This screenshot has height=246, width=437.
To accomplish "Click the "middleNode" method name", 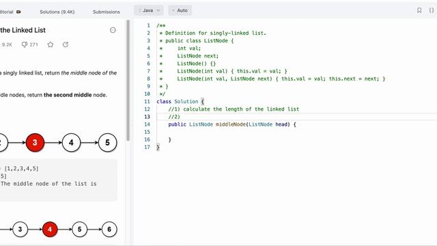I will tap(231, 124).
